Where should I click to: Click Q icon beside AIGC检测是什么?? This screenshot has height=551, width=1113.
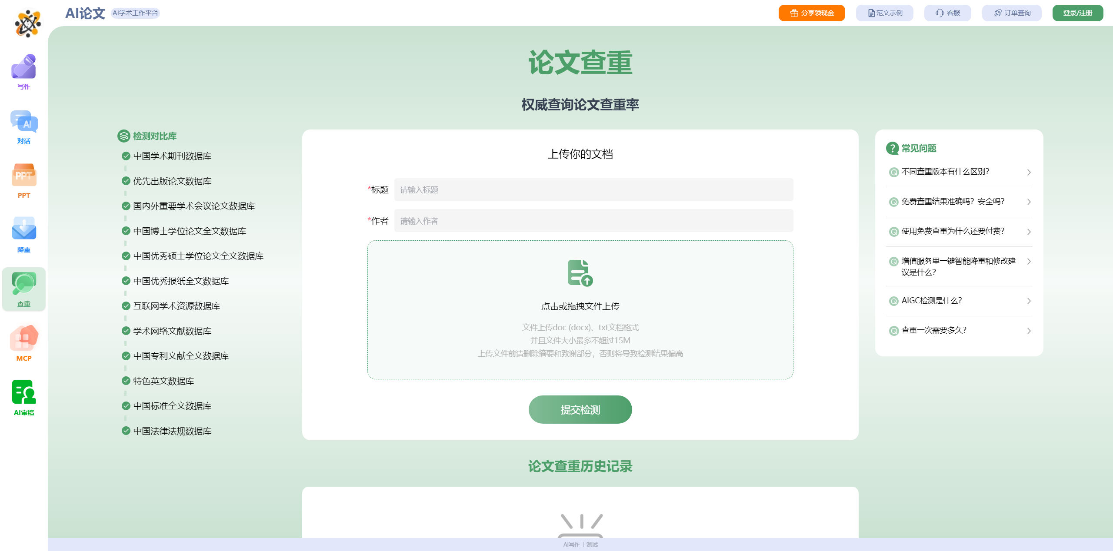coord(893,301)
